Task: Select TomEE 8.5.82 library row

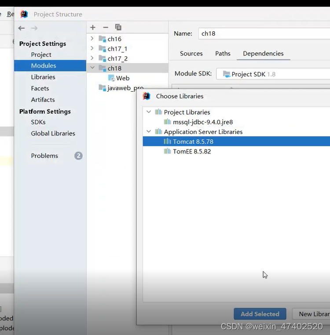Action: tap(236, 151)
